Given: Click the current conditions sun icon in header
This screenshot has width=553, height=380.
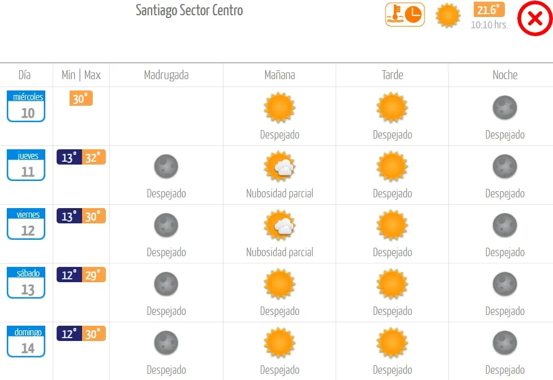Looking at the screenshot, I should click(448, 15).
